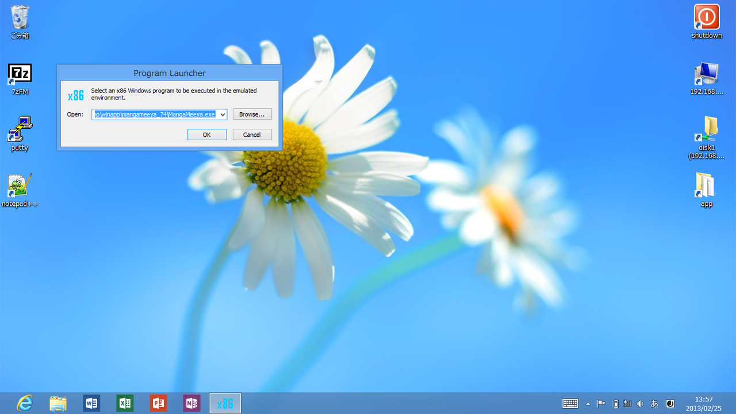The height and width of the screenshot is (414, 736).
Task: Toggle the Japanese IME あ indicator
Action: (x=654, y=404)
